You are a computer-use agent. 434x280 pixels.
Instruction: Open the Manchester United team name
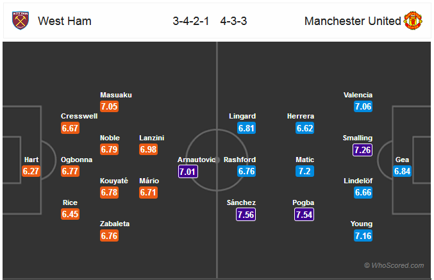(x=353, y=21)
